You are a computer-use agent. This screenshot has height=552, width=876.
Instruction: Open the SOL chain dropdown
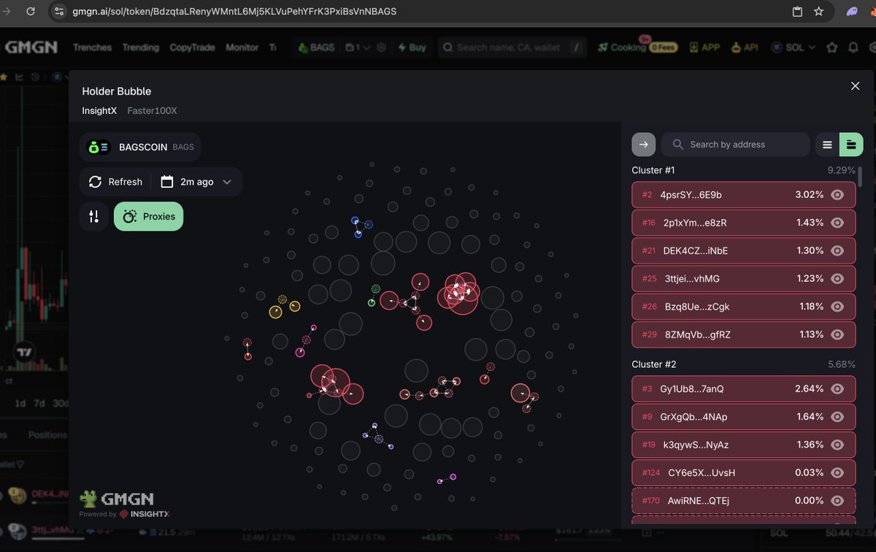pos(795,47)
